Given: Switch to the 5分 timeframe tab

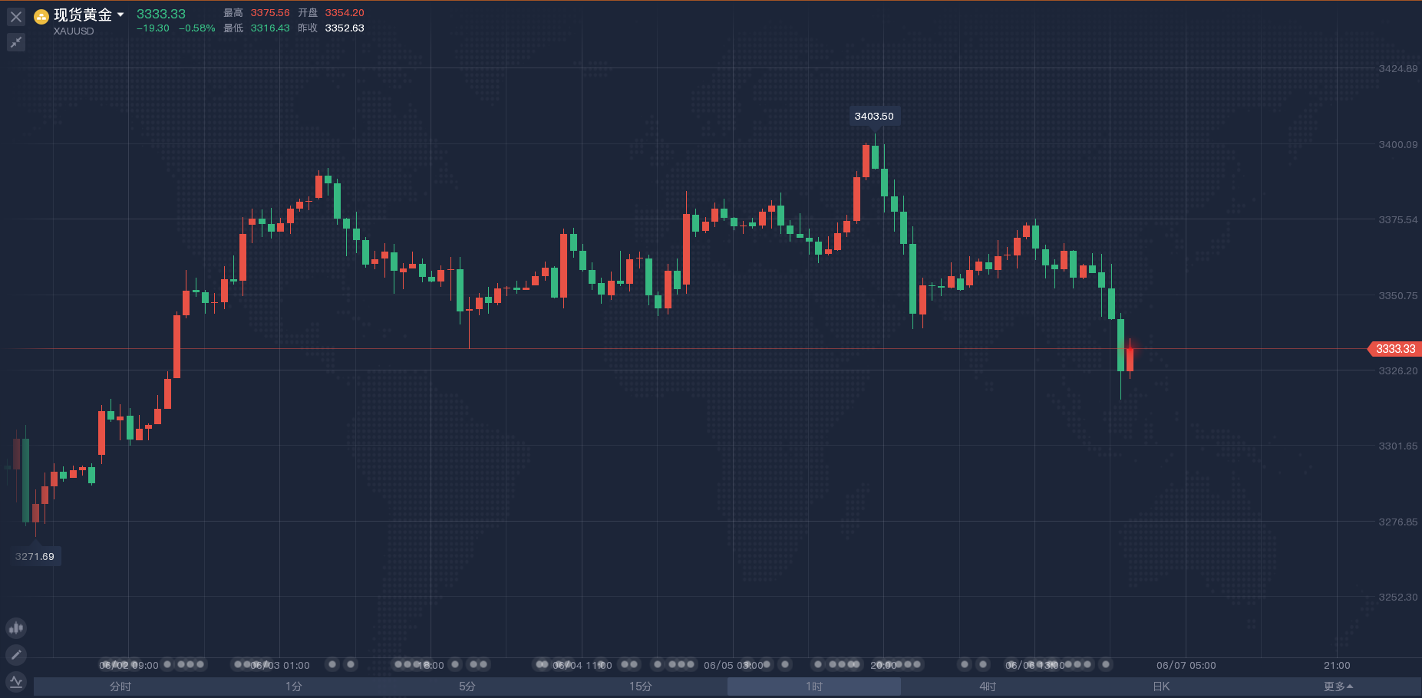Looking at the screenshot, I should [467, 686].
